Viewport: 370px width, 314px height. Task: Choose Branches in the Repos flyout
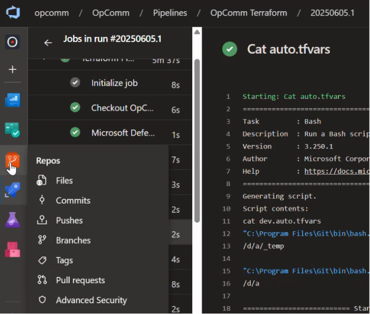point(73,241)
